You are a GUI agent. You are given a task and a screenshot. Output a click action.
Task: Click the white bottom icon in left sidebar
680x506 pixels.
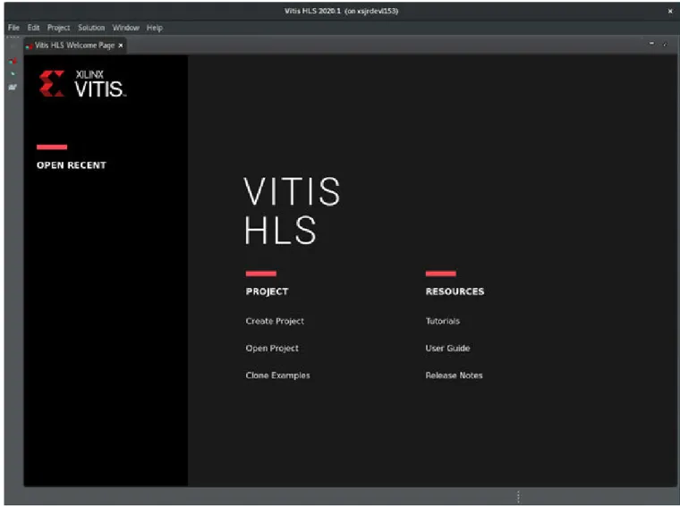point(13,87)
